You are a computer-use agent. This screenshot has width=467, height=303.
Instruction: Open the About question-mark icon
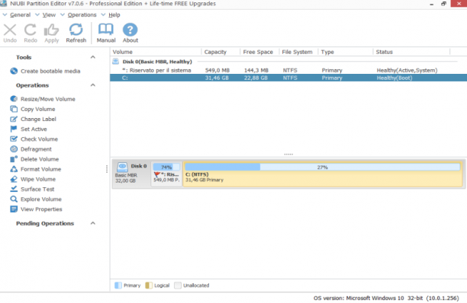click(x=130, y=30)
